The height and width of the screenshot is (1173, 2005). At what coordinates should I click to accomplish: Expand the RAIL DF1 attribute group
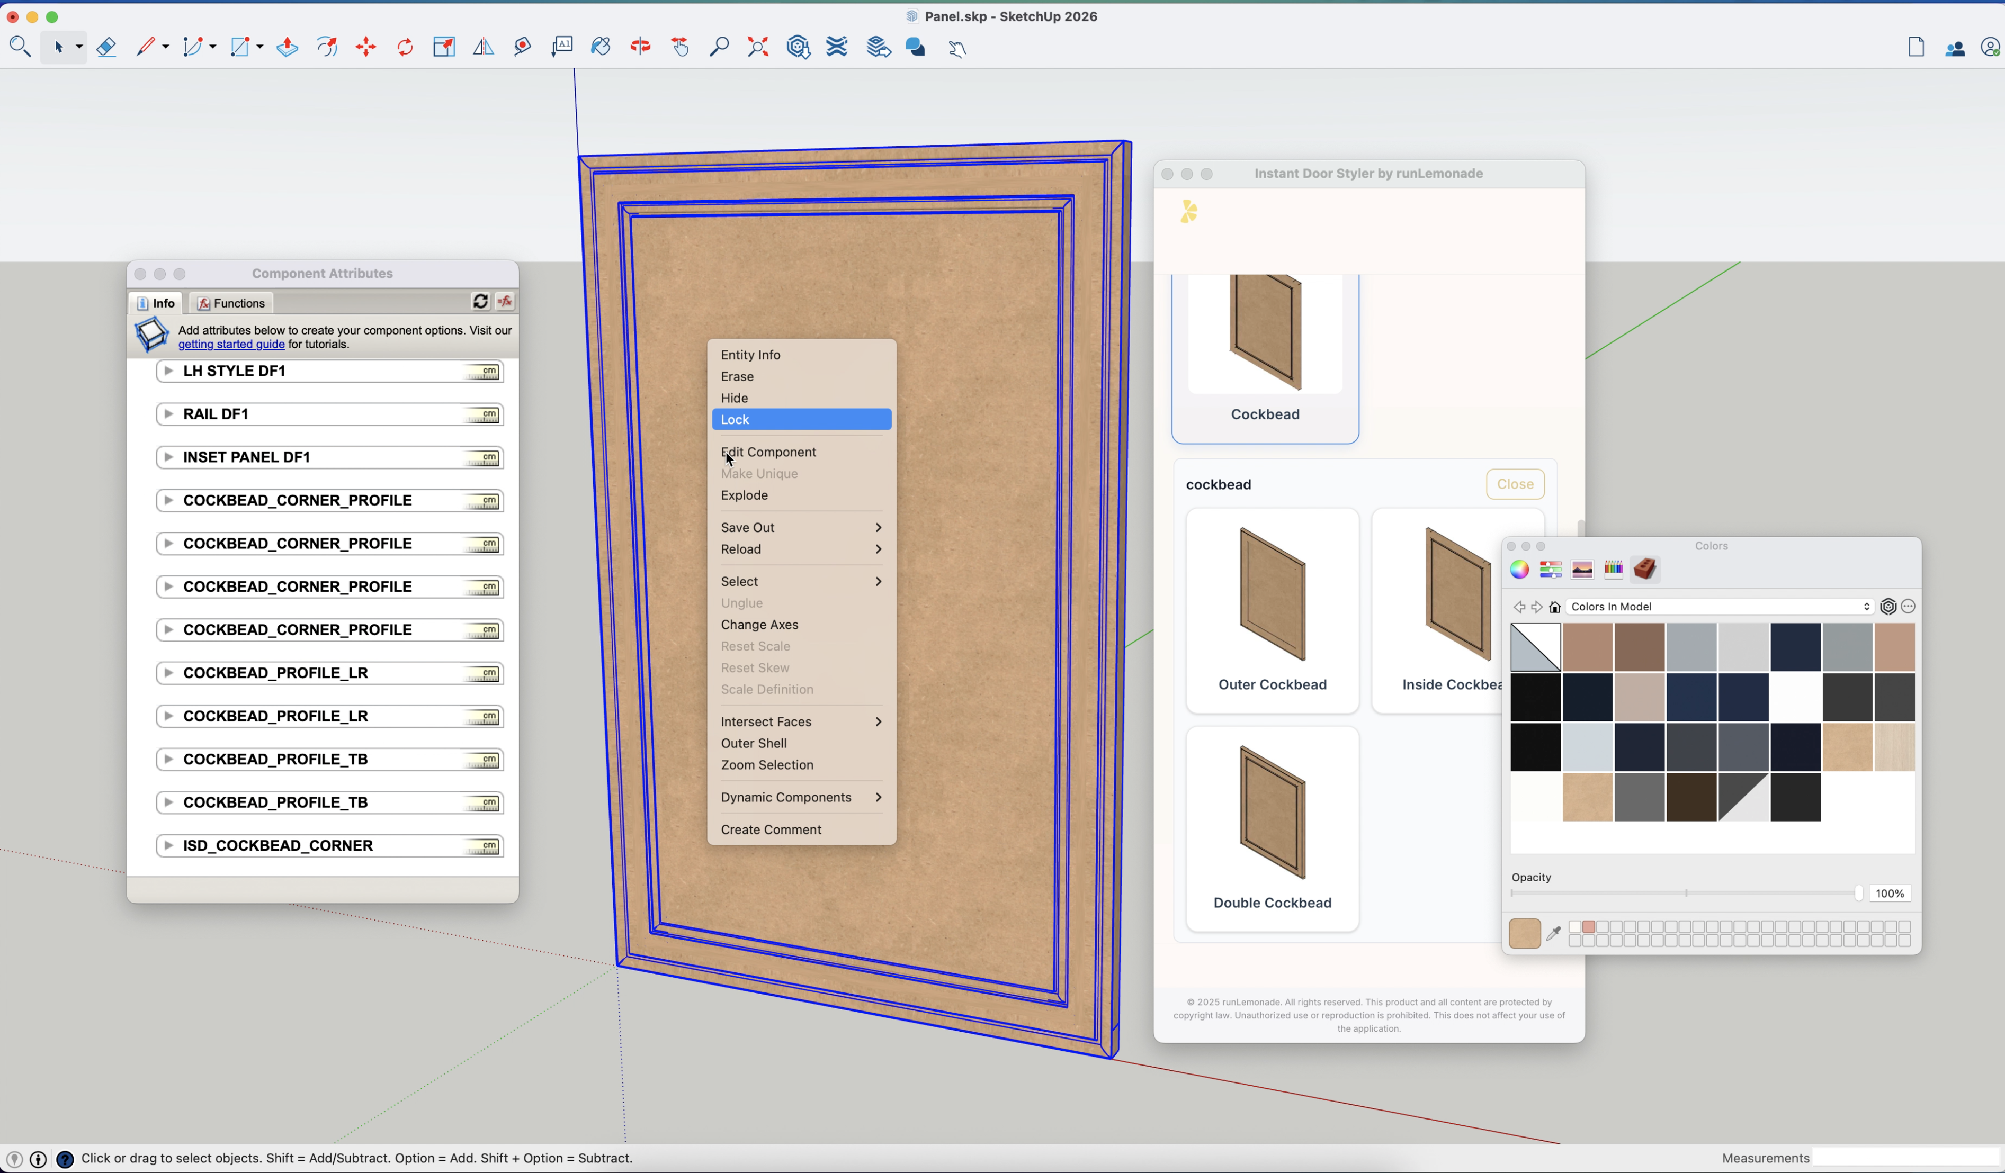tap(168, 413)
